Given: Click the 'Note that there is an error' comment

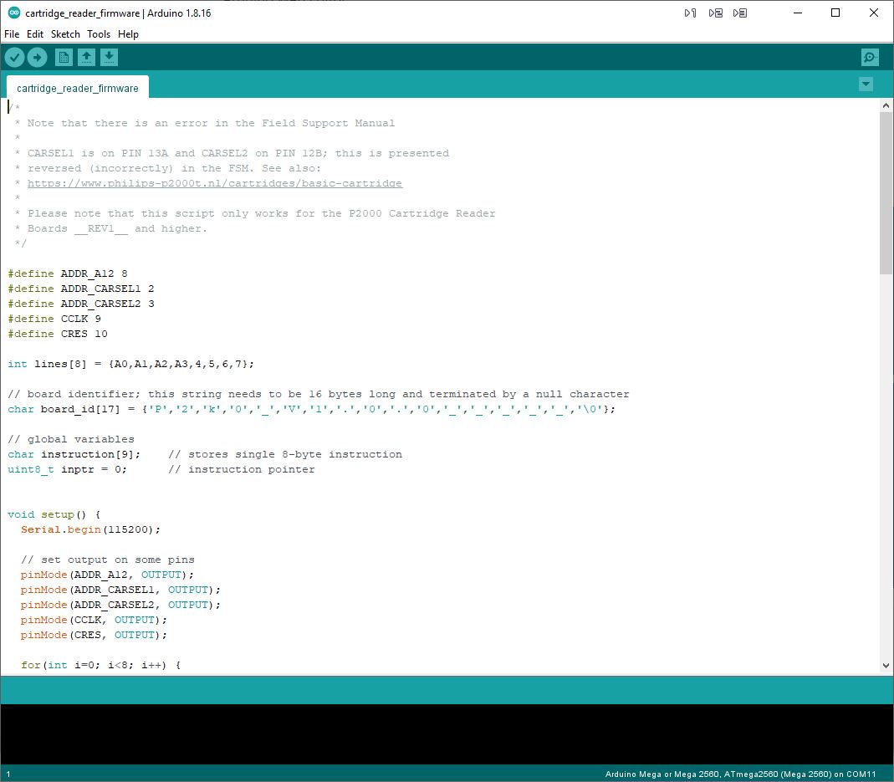Looking at the screenshot, I should point(211,123).
